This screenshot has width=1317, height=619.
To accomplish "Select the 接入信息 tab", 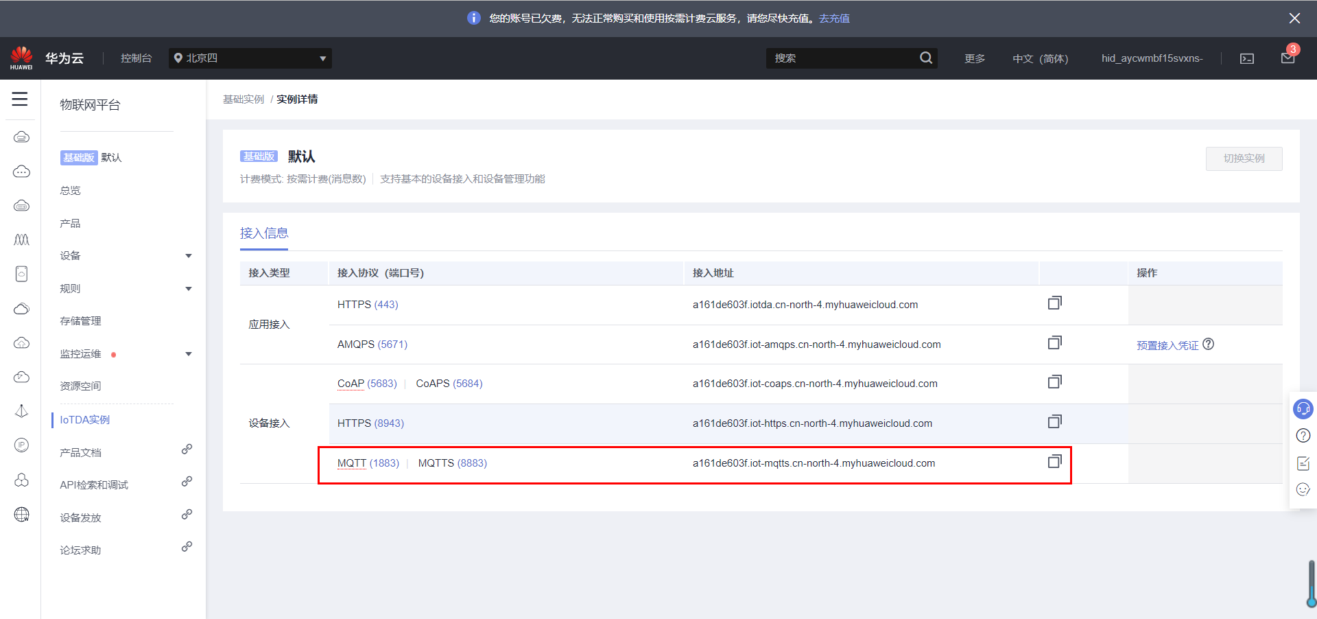I will tap(264, 233).
